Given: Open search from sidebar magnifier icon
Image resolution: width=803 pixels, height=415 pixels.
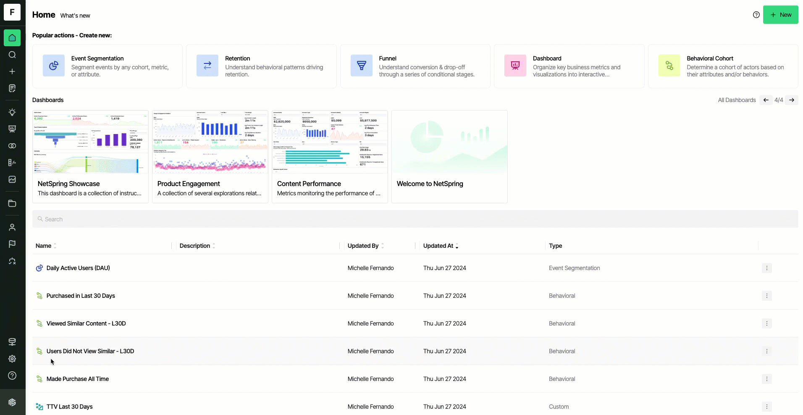Looking at the screenshot, I should [12, 55].
